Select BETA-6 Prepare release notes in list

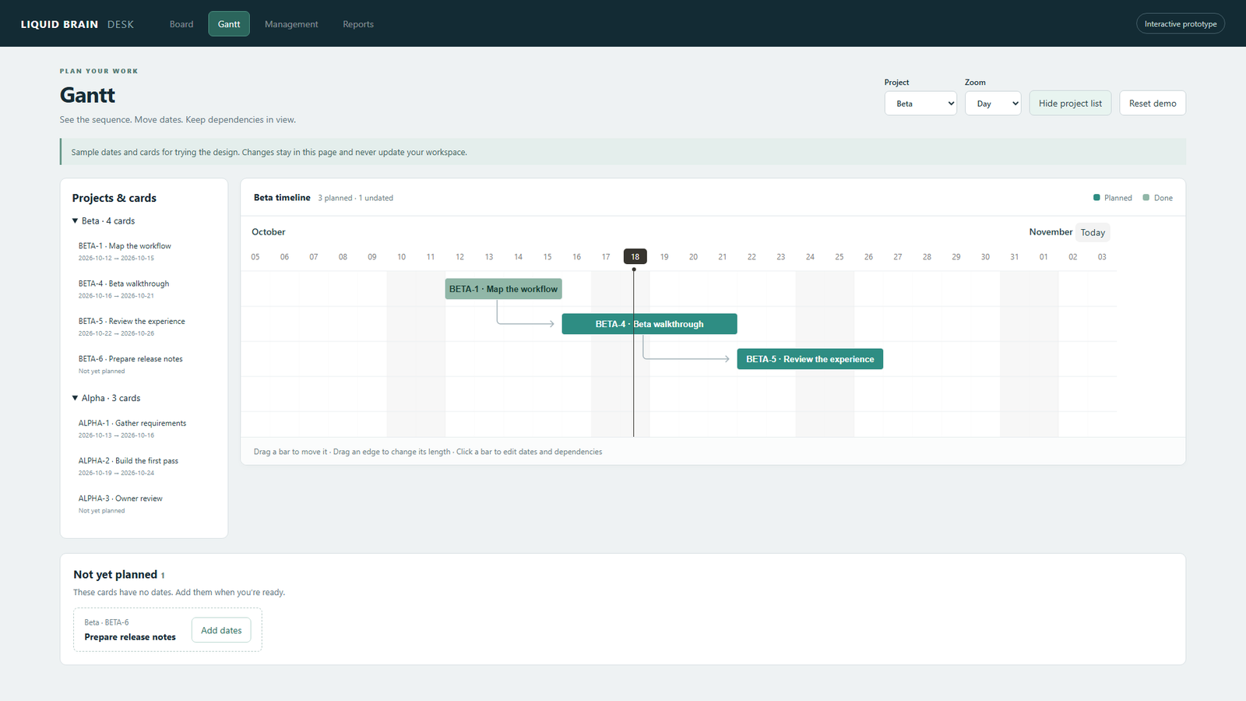click(144, 365)
